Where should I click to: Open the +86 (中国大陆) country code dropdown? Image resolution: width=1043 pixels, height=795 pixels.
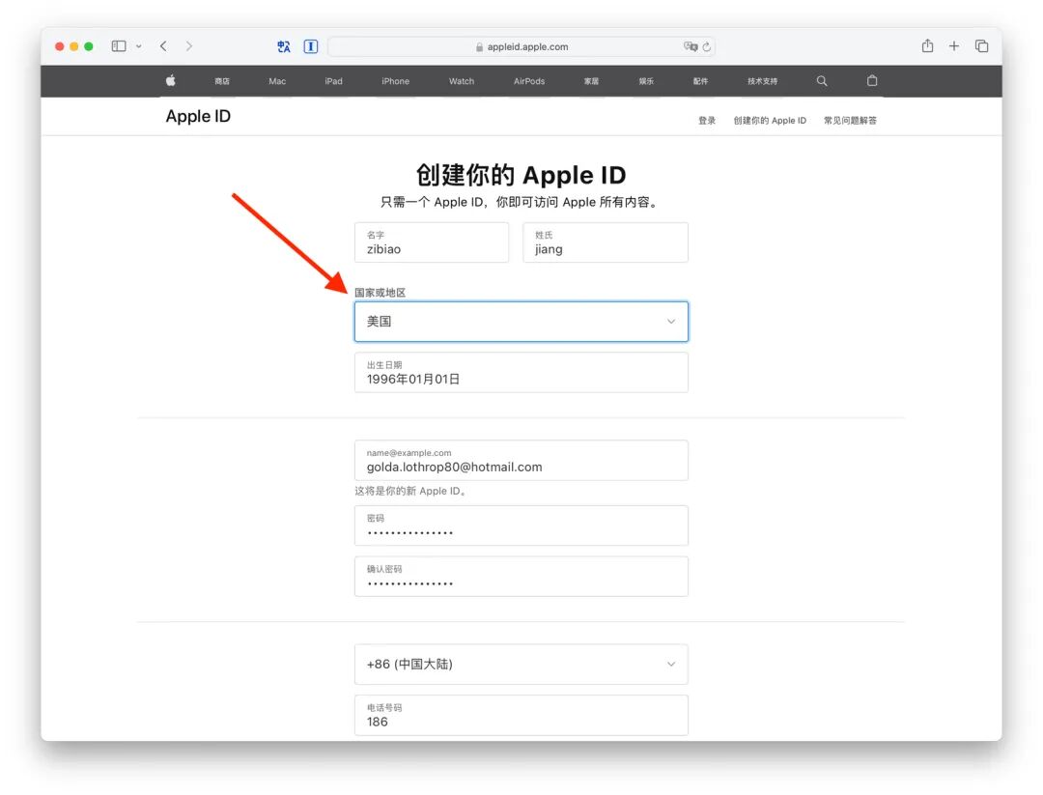521,664
